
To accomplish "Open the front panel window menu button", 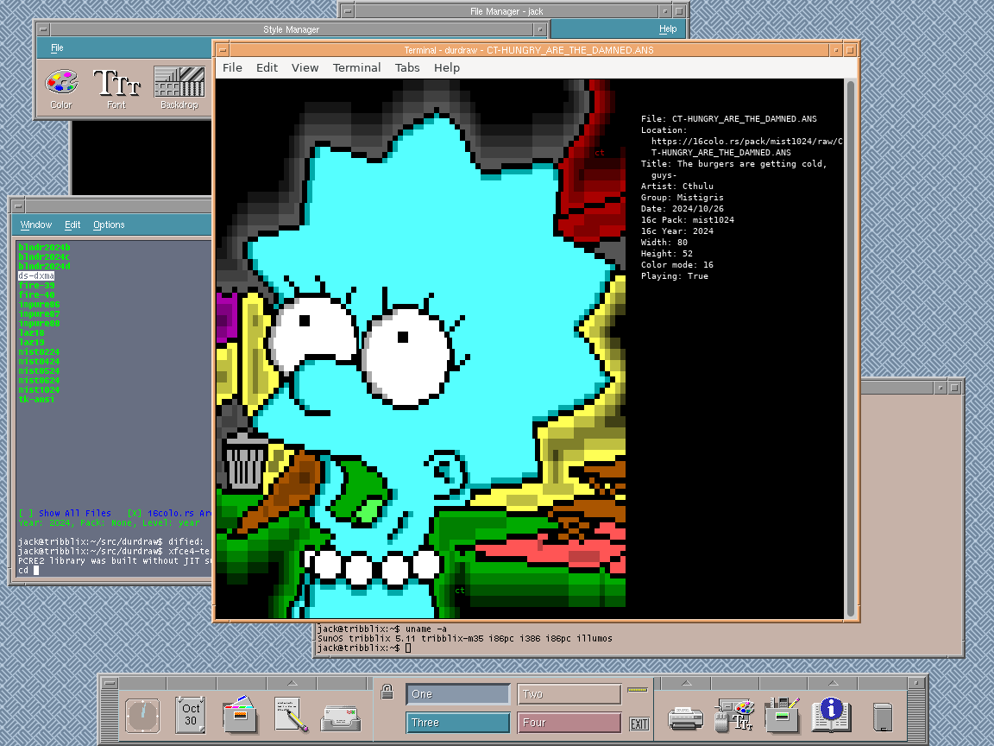I will click(x=110, y=683).
